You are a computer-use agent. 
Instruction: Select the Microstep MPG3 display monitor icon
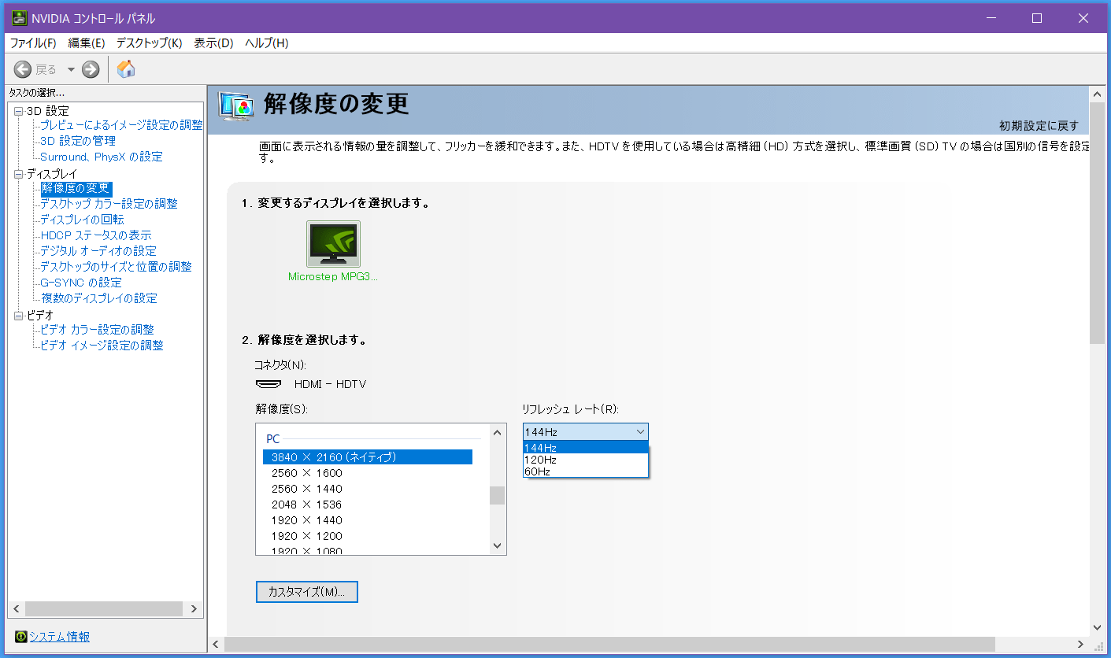click(333, 244)
